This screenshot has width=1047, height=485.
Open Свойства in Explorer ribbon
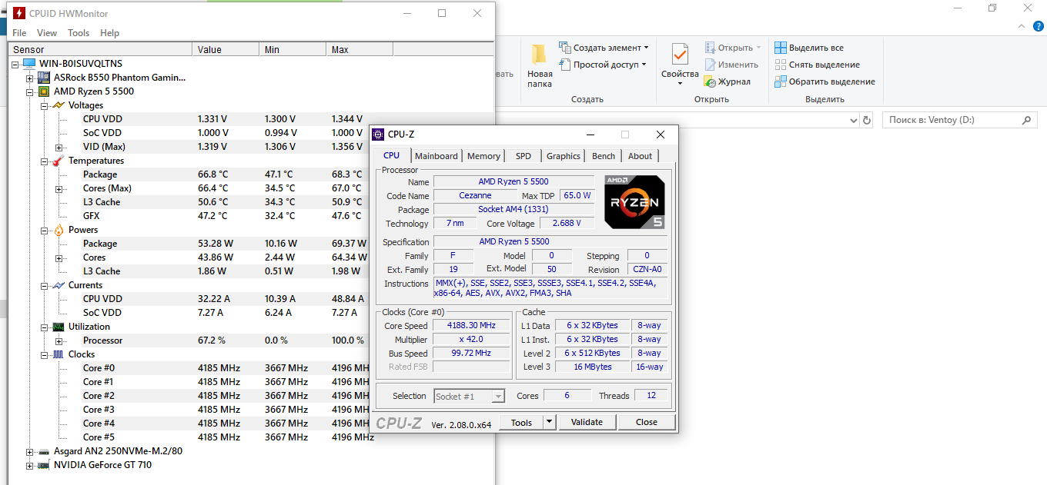[680, 65]
